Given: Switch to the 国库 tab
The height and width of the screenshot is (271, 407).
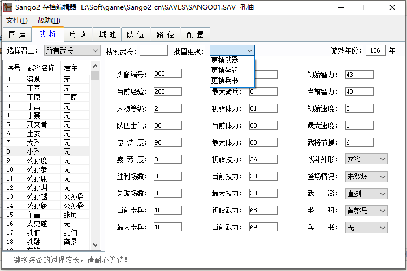Looking at the screenshot, I should tap(16, 34).
